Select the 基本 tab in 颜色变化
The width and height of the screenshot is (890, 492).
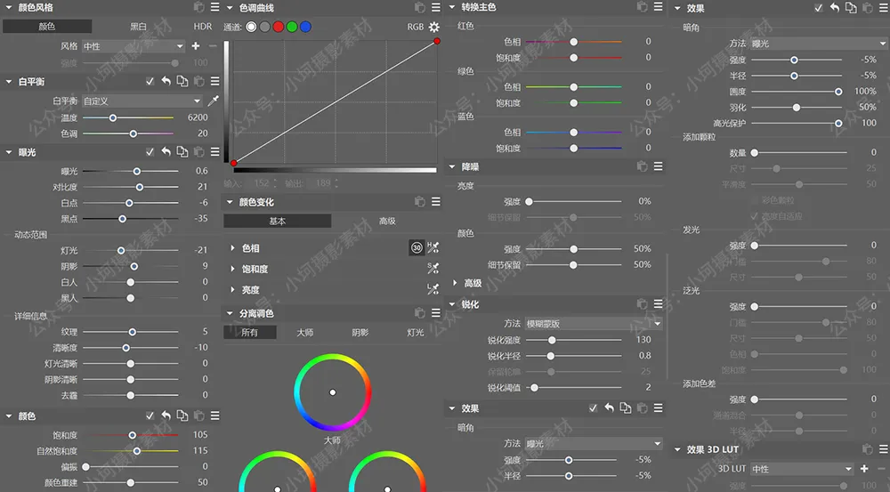tap(277, 221)
